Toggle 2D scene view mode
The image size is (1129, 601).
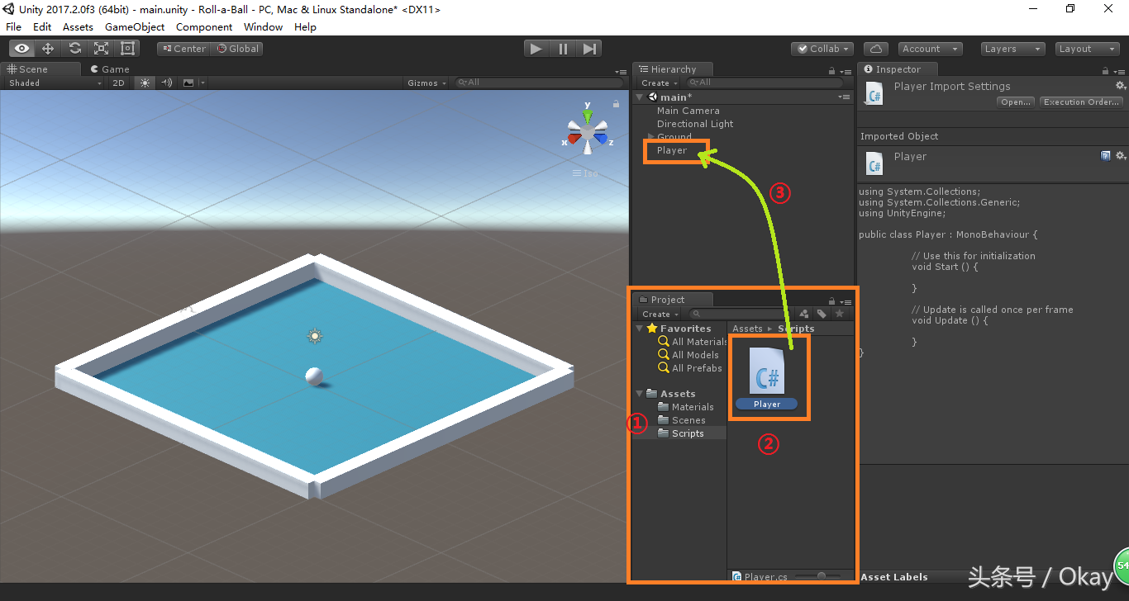[x=118, y=83]
